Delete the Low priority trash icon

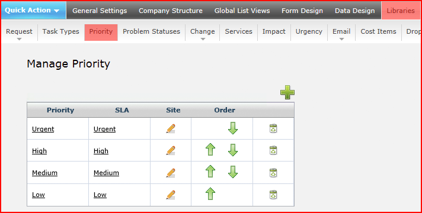tap(273, 195)
